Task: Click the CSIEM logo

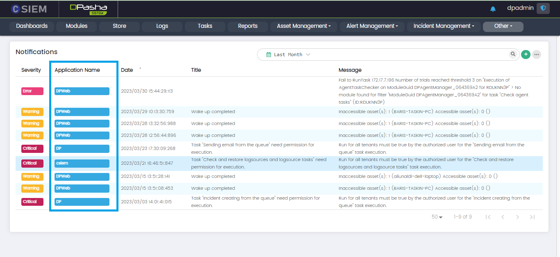Action: [29, 9]
